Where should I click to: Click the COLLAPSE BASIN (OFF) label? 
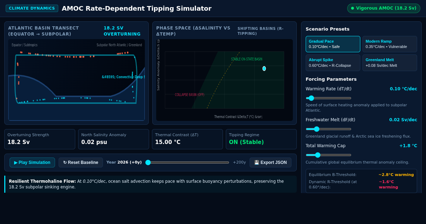pyautogui.click(x=190, y=95)
